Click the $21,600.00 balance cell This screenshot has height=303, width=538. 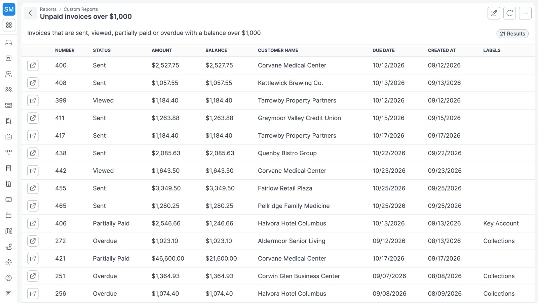pos(221,258)
